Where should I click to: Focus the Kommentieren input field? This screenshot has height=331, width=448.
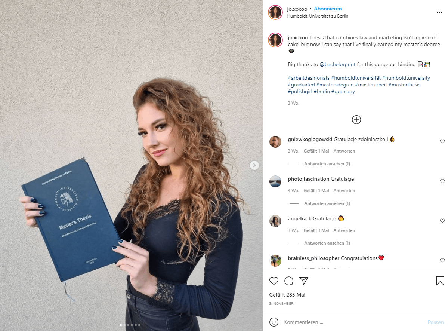[x=353, y=322]
